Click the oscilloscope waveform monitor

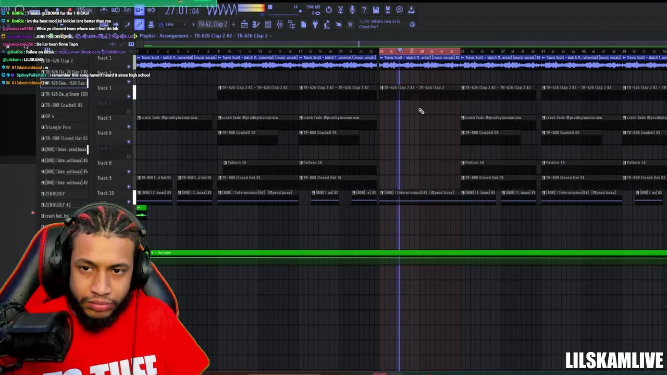(222, 10)
